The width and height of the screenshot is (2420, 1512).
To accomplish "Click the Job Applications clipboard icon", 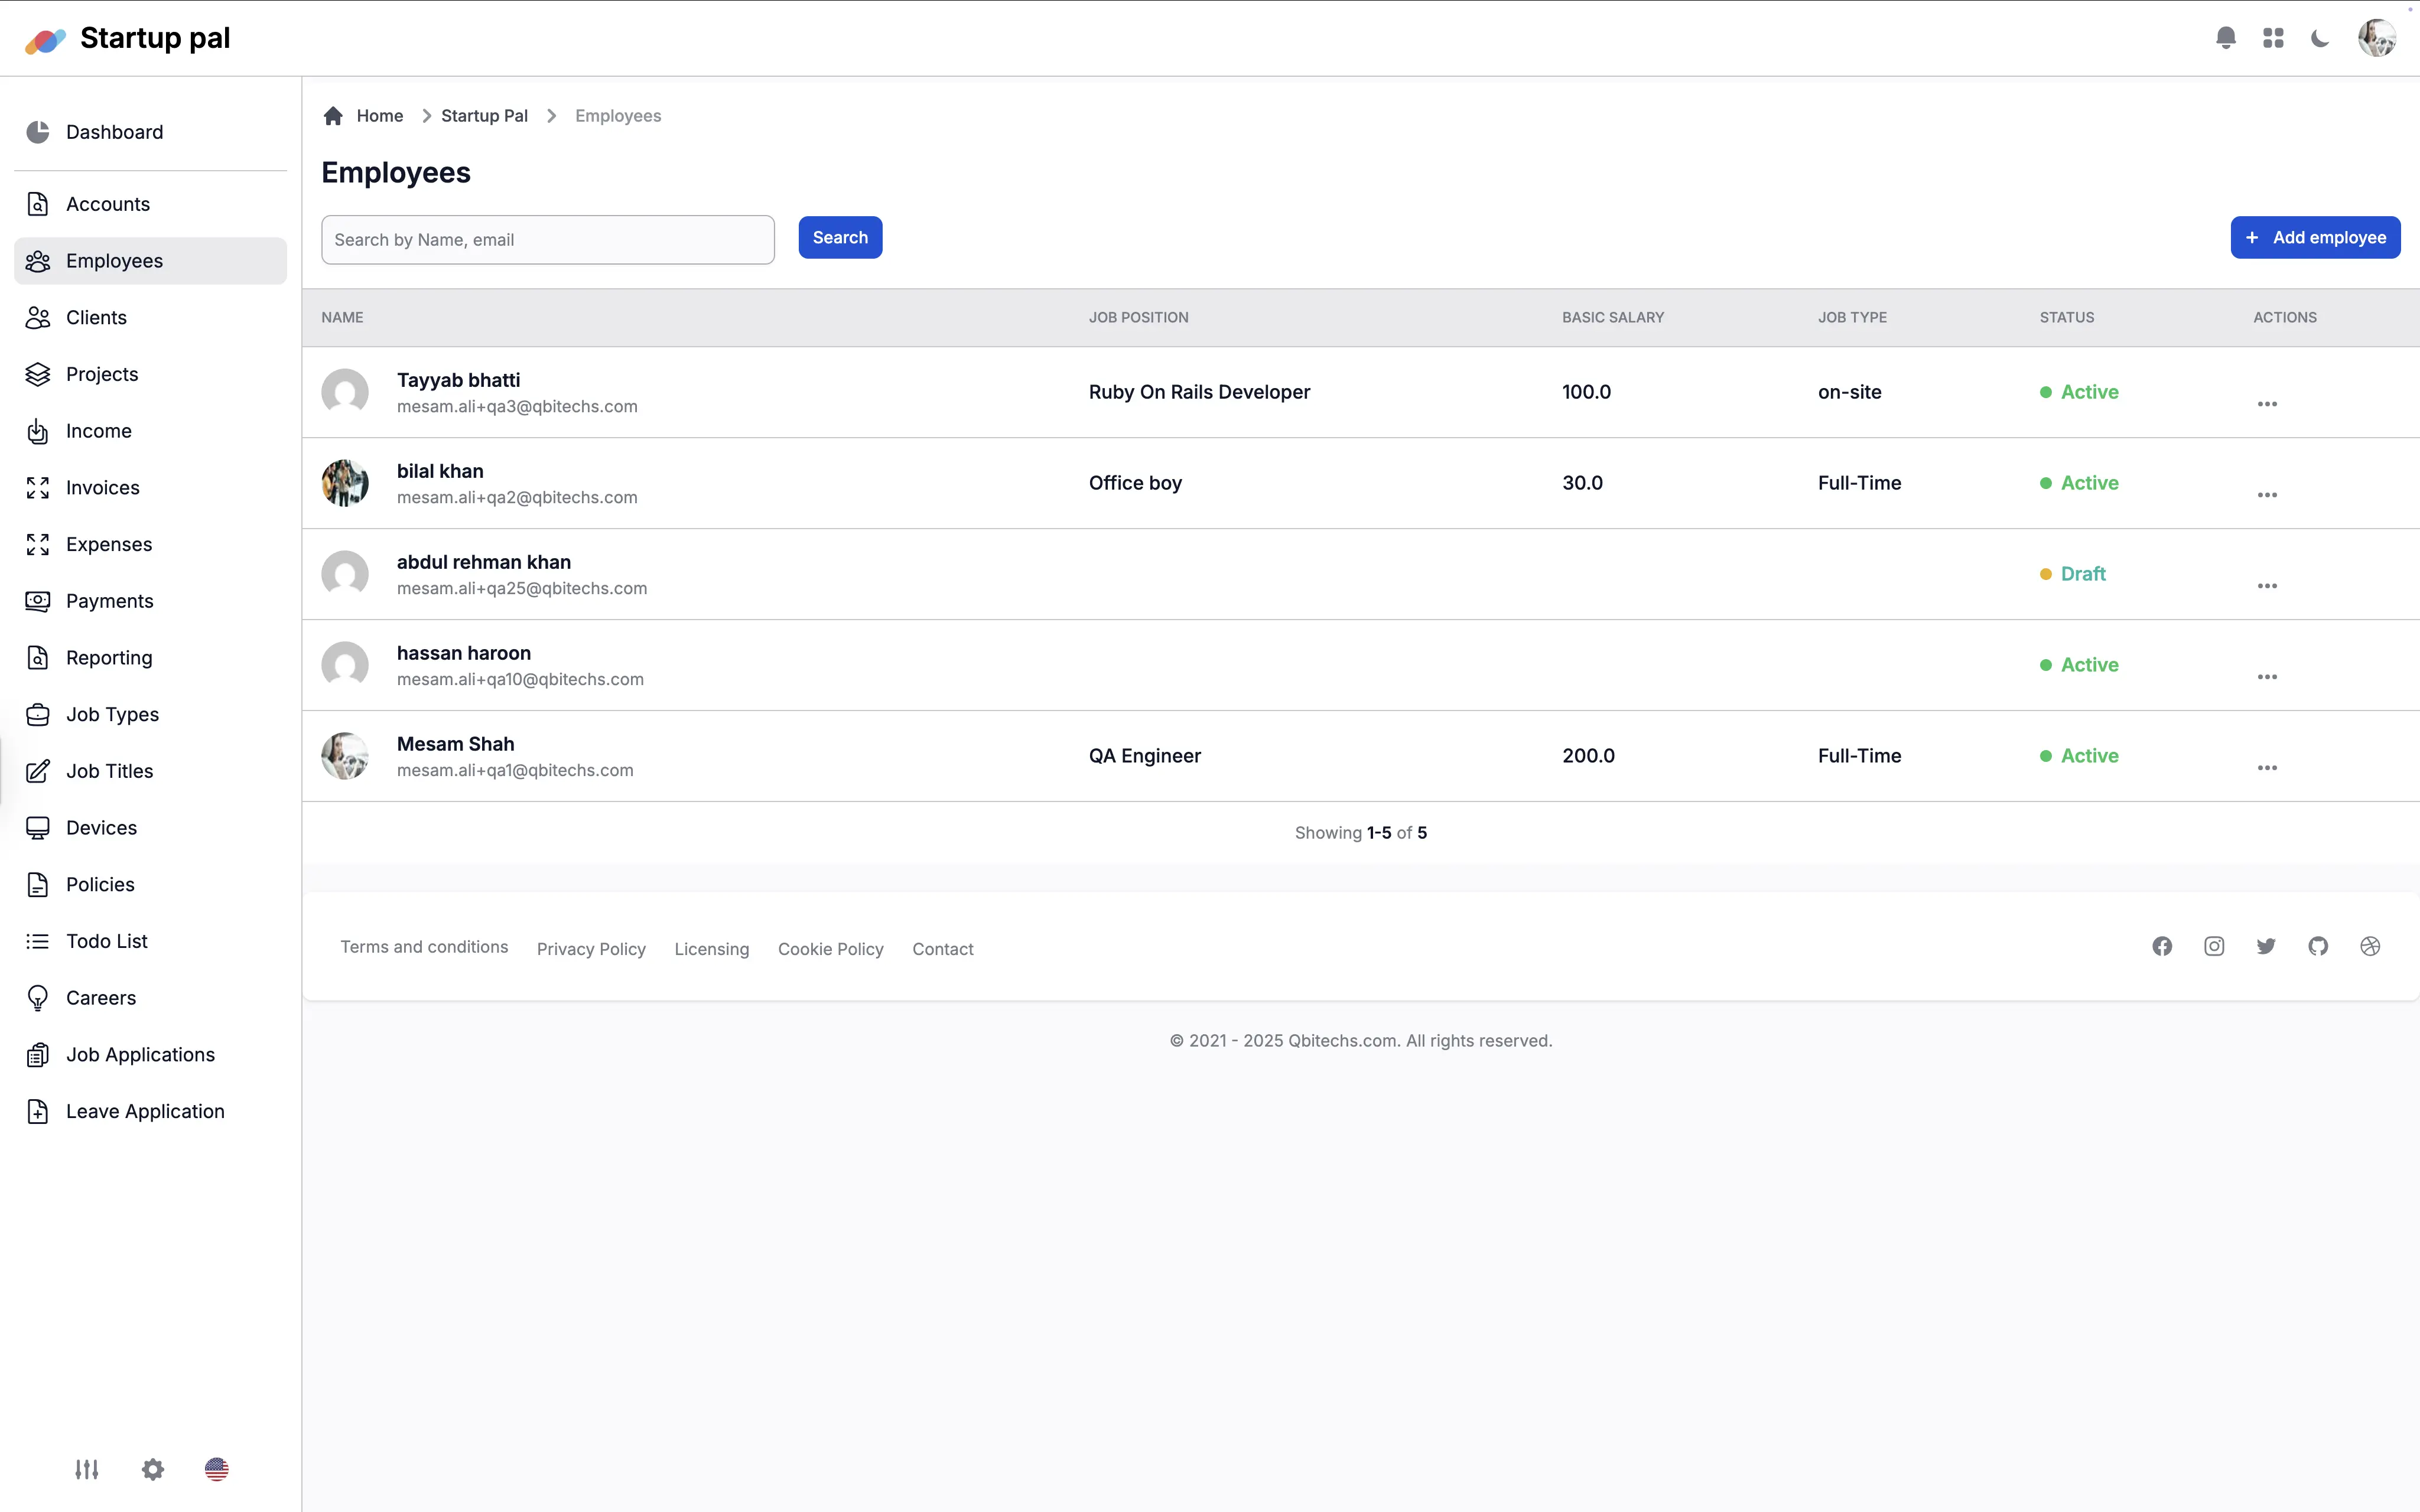I will [38, 1055].
